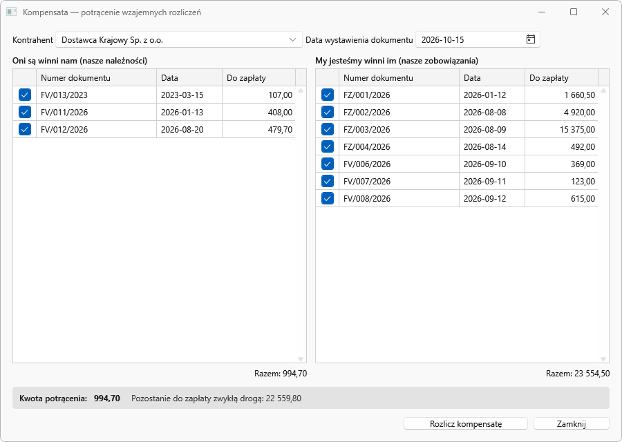Uncheck invoice FV/013/2023 checkbox
Screen dimensions: 622x442
coord(25,95)
